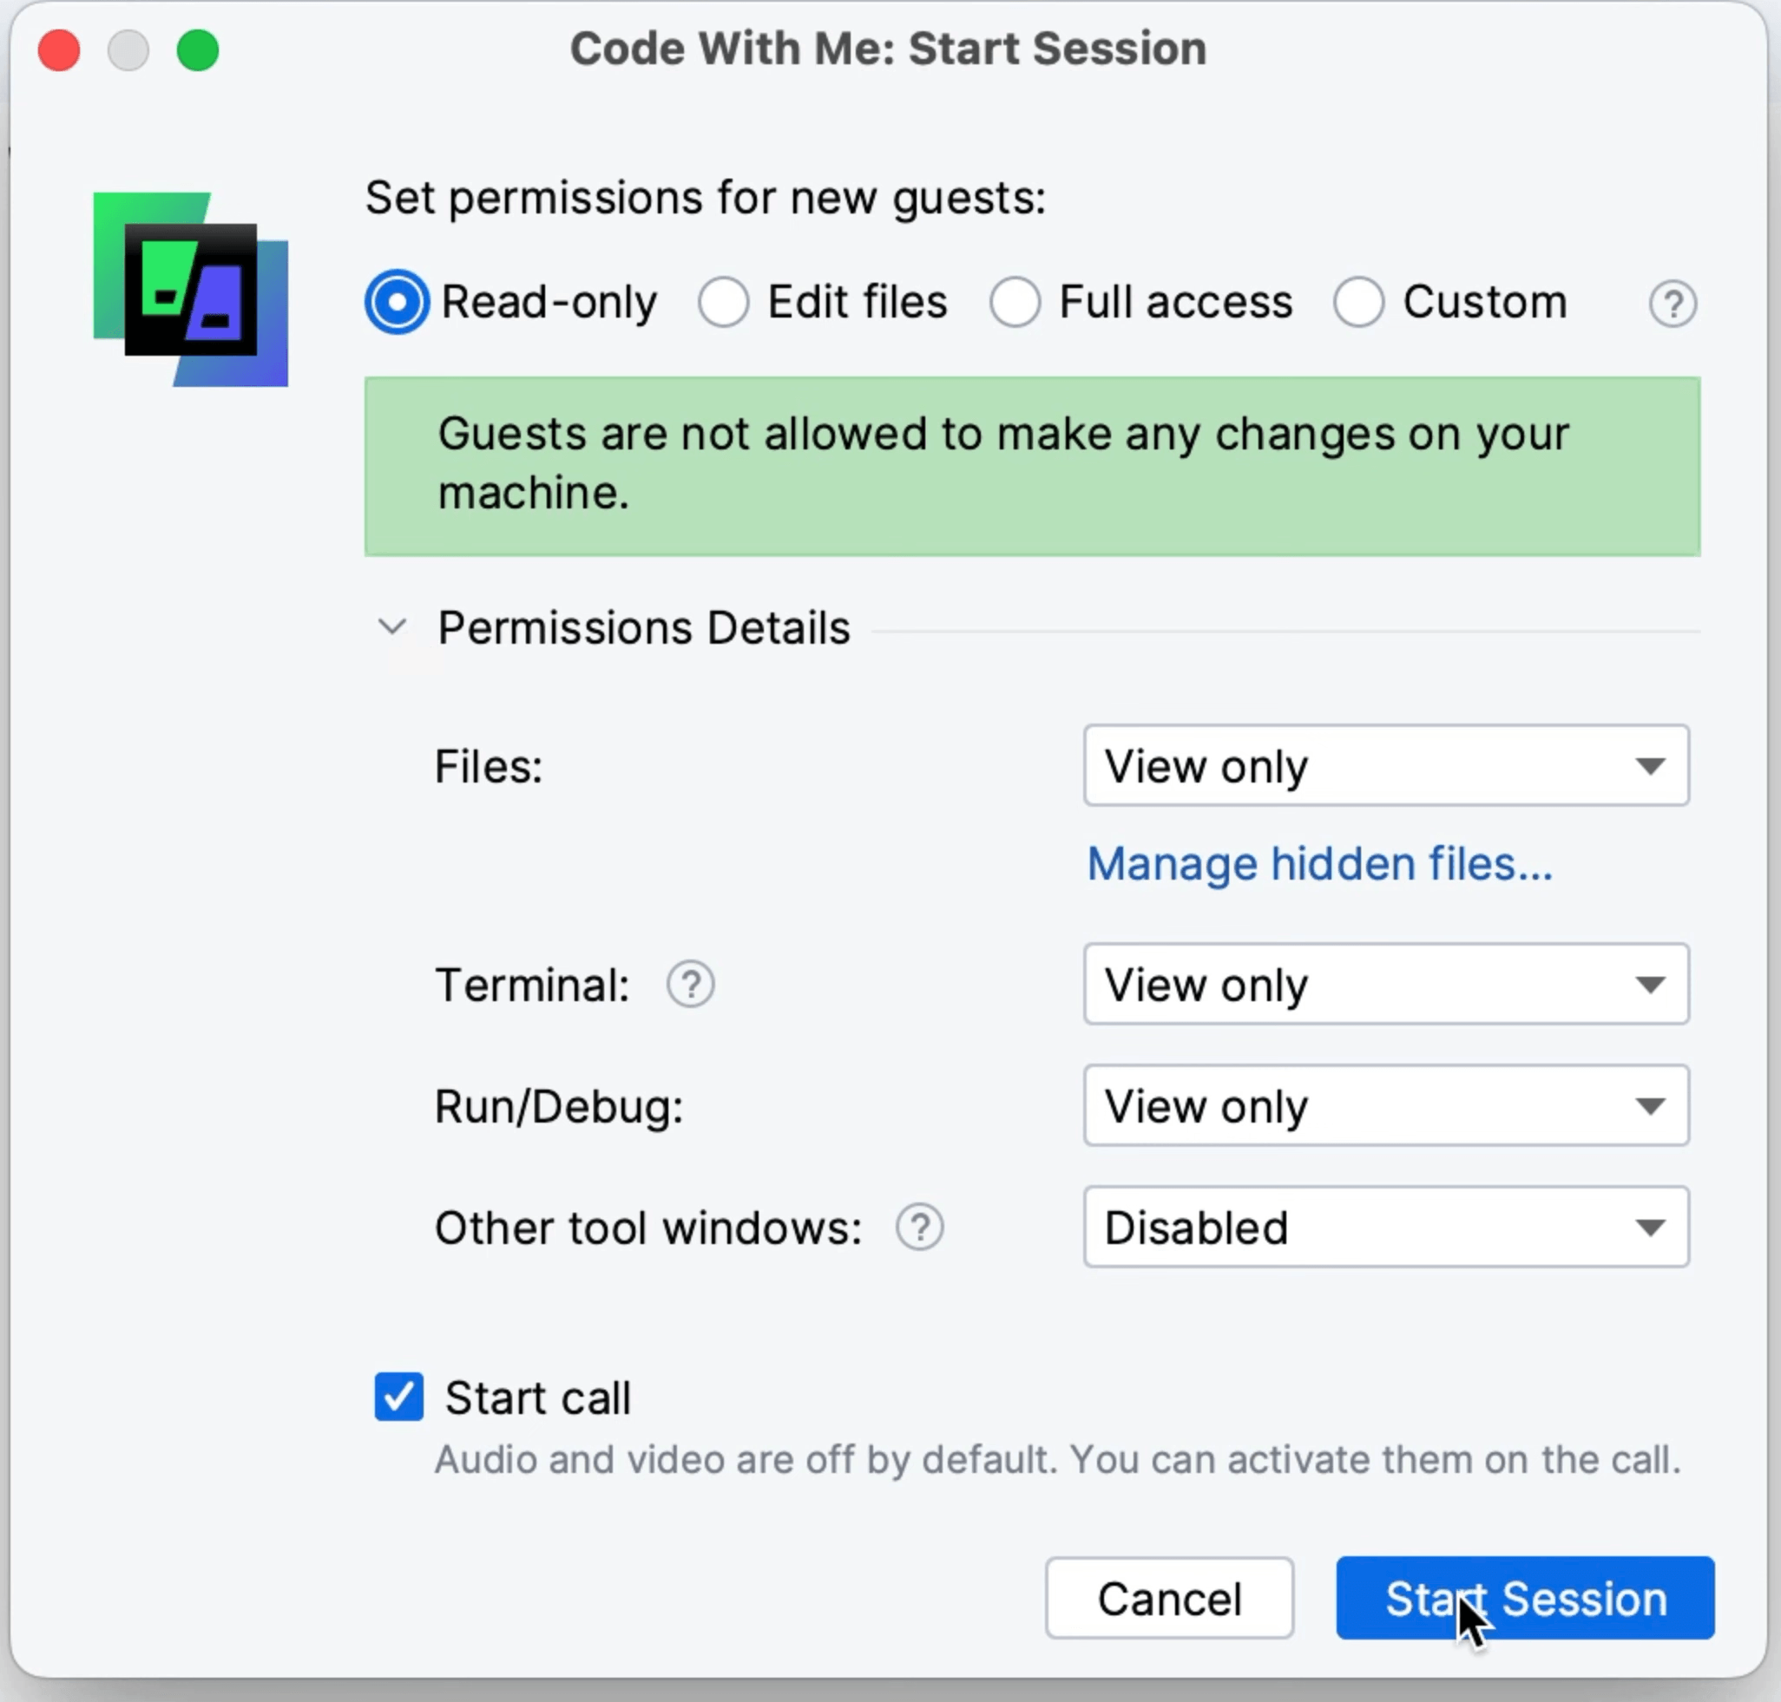
Task: Select the Edit files permission preset
Action: 724,301
